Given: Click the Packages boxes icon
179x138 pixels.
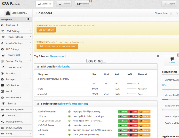Looking at the screenshot, I should click(x=2, y=79).
